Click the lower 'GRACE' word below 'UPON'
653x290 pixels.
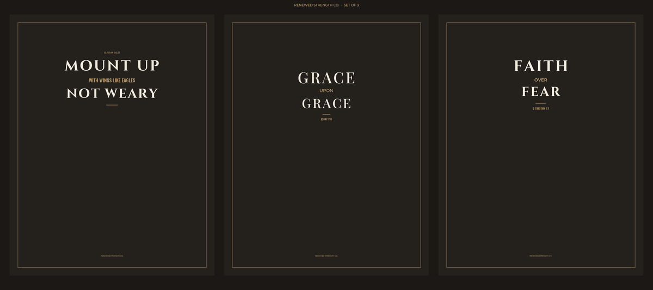pos(326,104)
